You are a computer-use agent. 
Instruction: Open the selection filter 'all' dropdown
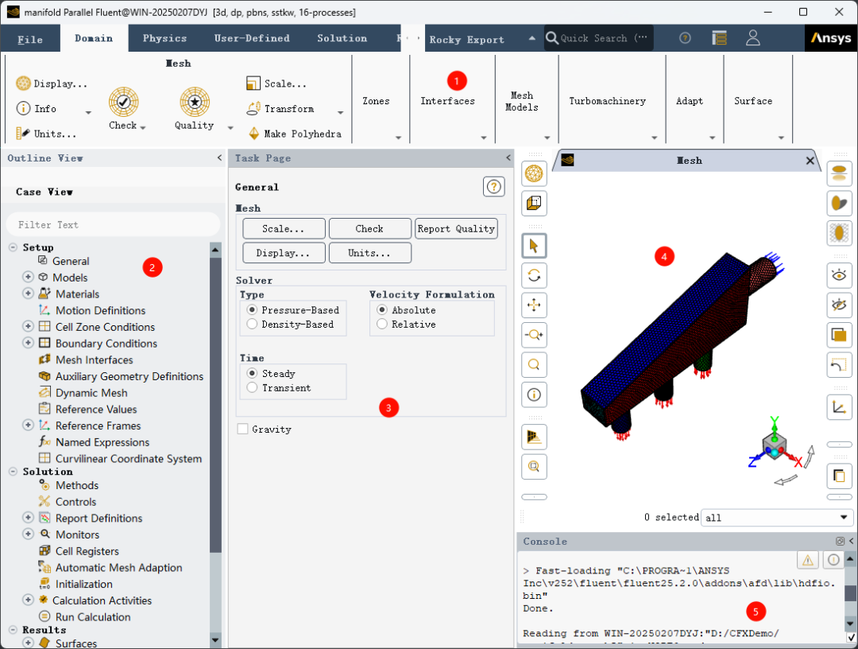(777, 518)
